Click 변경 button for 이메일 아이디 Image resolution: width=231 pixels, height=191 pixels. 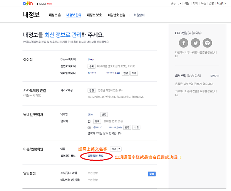coord(126,73)
